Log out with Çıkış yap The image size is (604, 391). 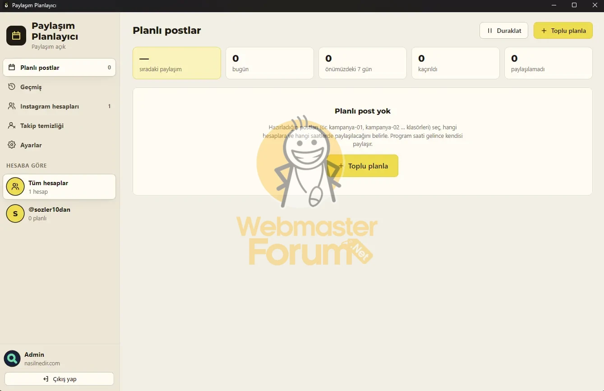coord(60,379)
